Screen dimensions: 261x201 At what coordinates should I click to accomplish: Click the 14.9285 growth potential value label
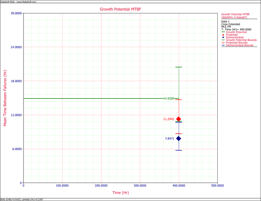tap(169, 99)
